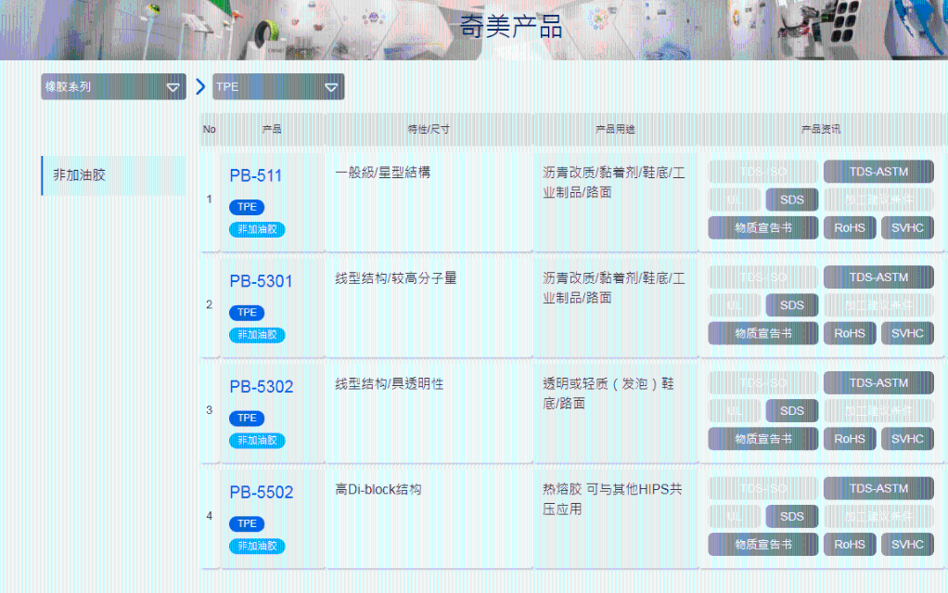Image resolution: width=948 pixels, height=593 pixels.
Task: Click the 特性/尺寸 column header
Action: tap(429, 130)
